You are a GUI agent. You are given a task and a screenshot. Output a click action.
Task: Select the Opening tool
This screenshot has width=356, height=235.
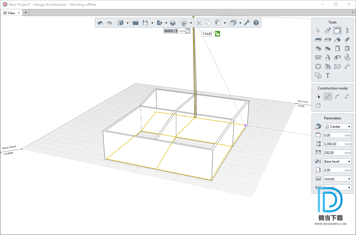click(x=328, y=40)
